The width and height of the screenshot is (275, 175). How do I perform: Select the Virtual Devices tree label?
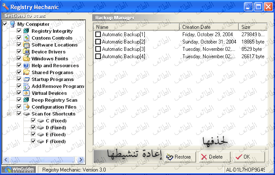(49, 93)
